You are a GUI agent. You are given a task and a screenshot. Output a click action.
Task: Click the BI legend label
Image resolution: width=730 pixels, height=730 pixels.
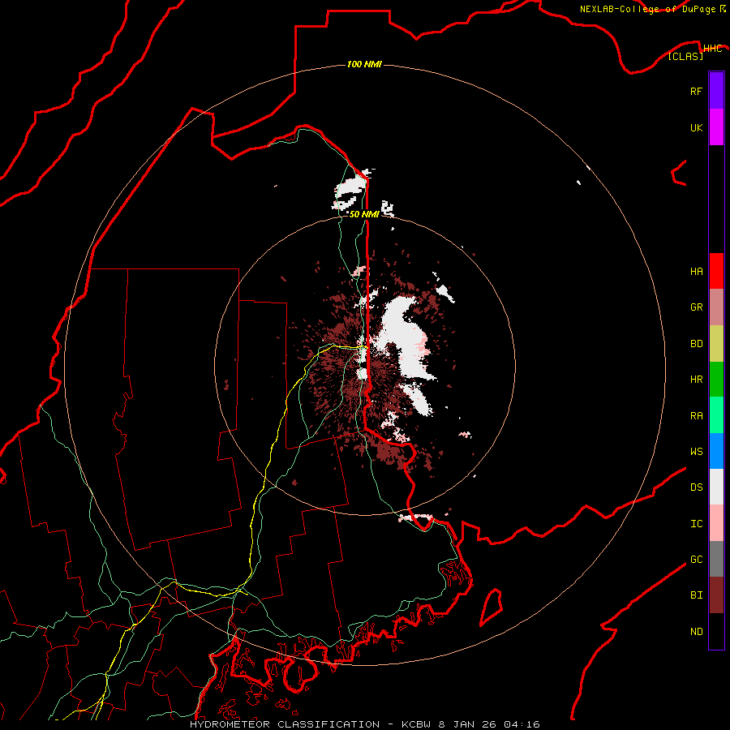coord(696,595)
